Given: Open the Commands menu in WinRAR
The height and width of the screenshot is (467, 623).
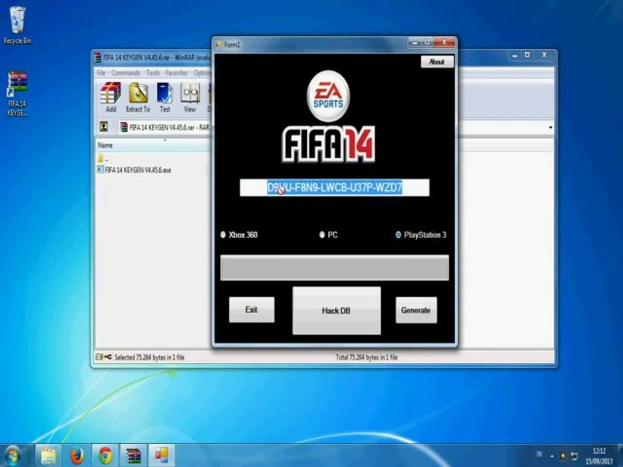Looking at the screenshot, I should (x=125, y=73).
